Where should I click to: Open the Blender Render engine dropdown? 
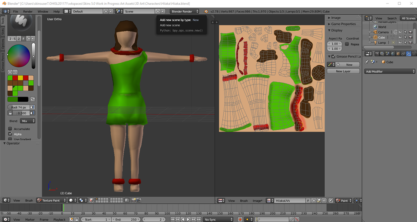(185, 11)
